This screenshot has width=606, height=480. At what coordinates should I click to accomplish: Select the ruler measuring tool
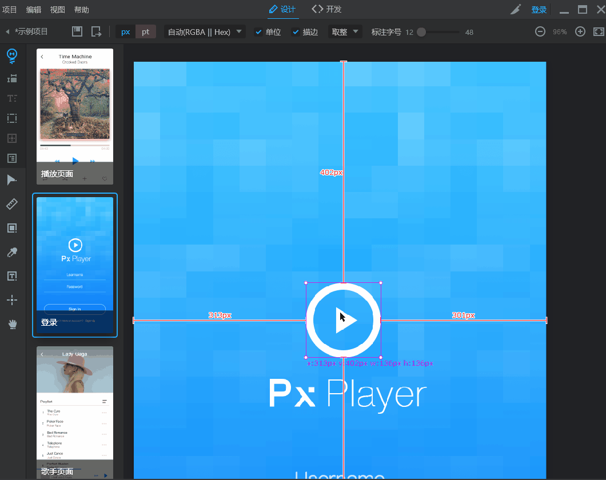point(12,204)
